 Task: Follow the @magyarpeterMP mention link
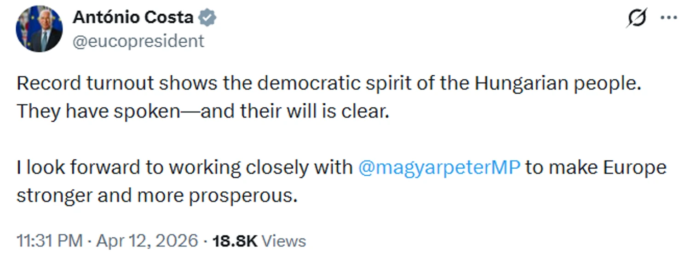coord(438,167)
